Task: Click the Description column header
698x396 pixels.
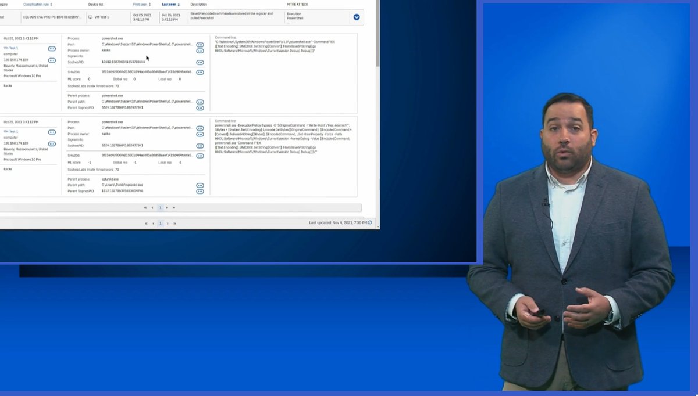Action: [198, 4]
